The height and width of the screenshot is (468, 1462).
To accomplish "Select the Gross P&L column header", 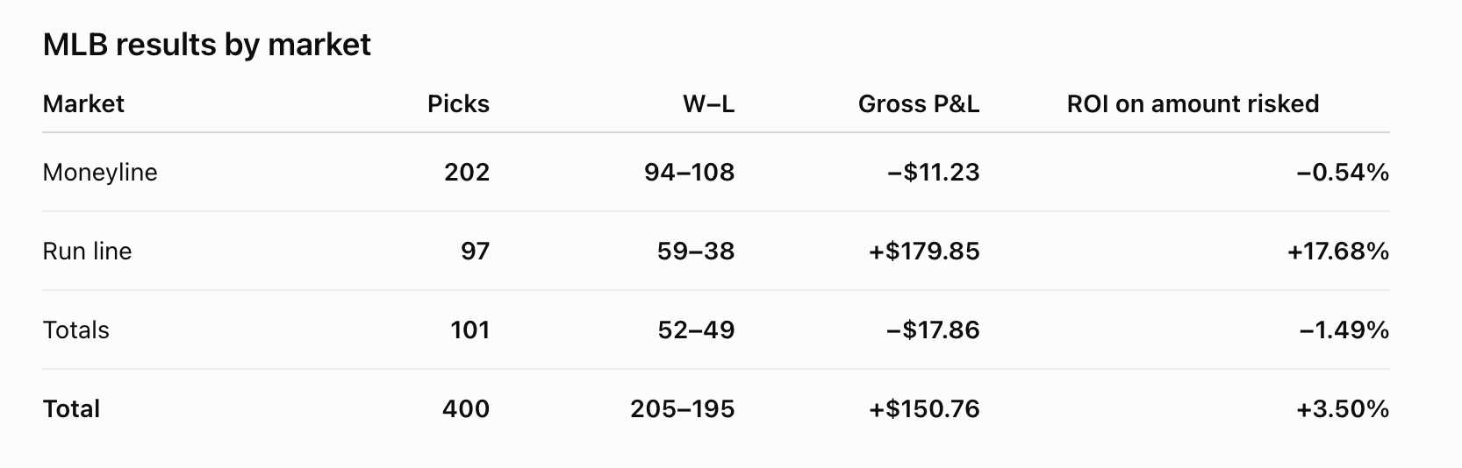I will pyautogui.click(x=919, y=104).
